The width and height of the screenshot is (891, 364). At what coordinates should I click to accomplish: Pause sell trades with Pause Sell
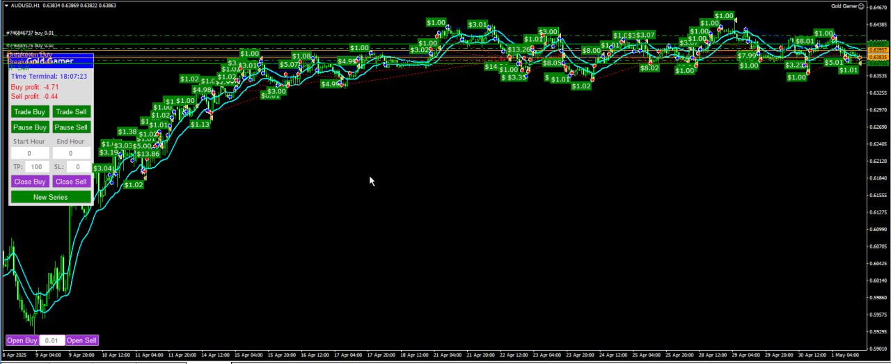pos(71,127)
